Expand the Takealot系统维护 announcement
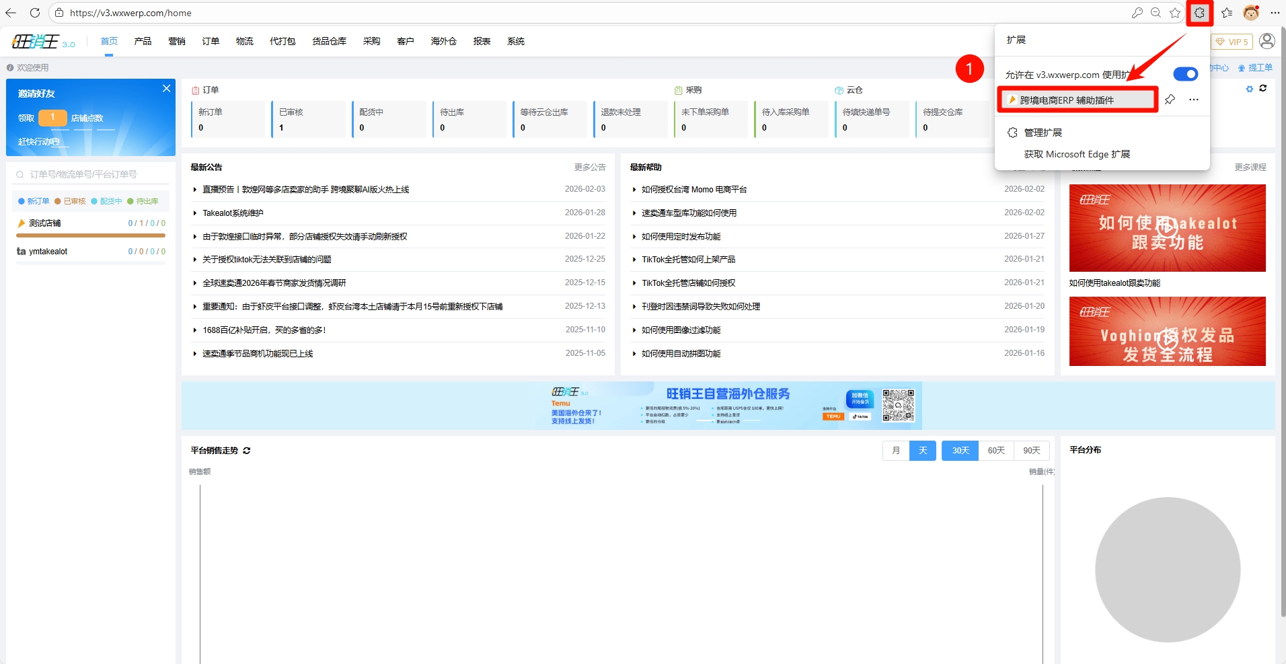1286x664 pixels. 233,213
